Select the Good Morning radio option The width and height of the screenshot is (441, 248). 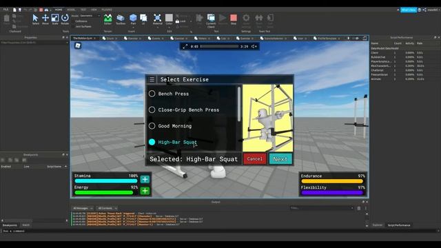[152, 126]
